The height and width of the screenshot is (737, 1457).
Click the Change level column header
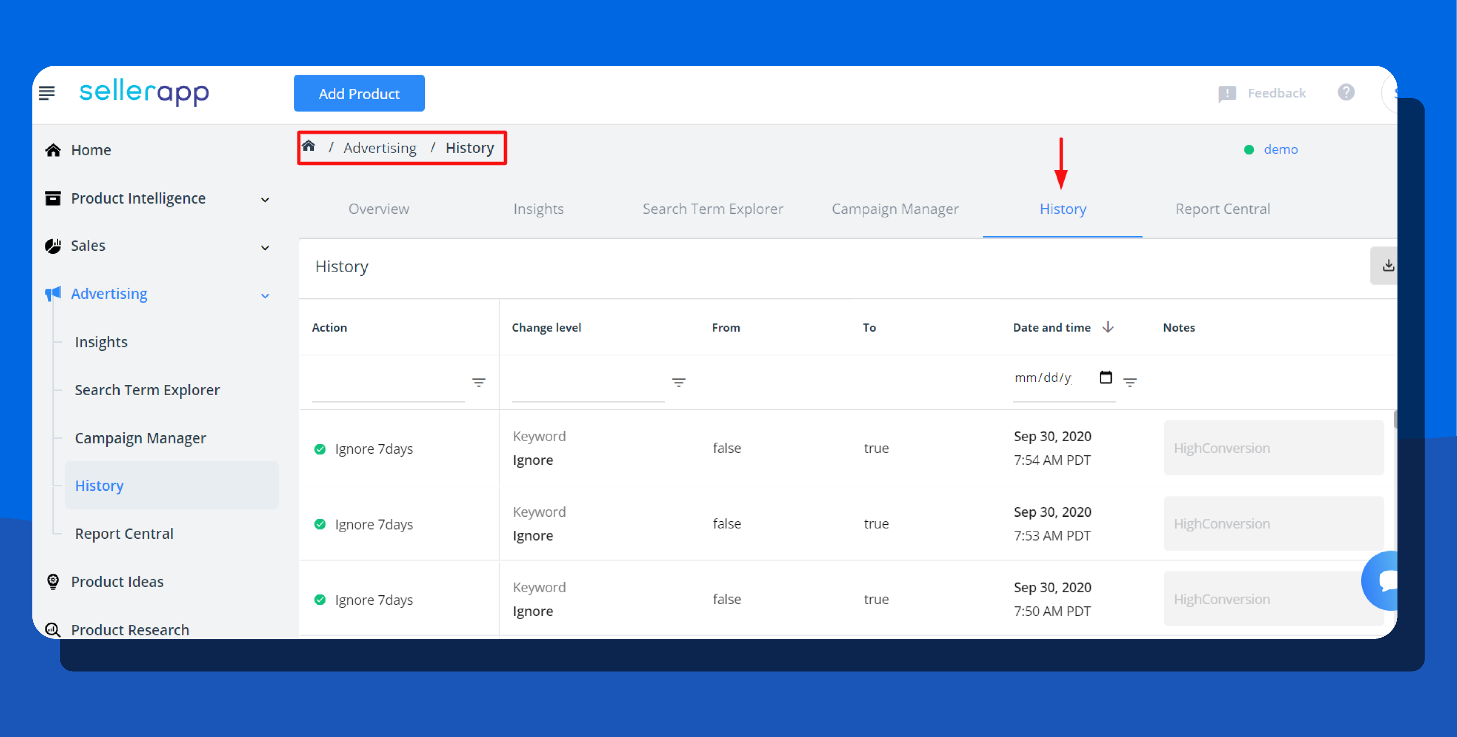click(546, 327)
